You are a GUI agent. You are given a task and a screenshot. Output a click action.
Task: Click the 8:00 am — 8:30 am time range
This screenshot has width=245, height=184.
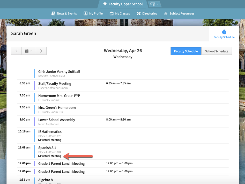coord(118,119)
